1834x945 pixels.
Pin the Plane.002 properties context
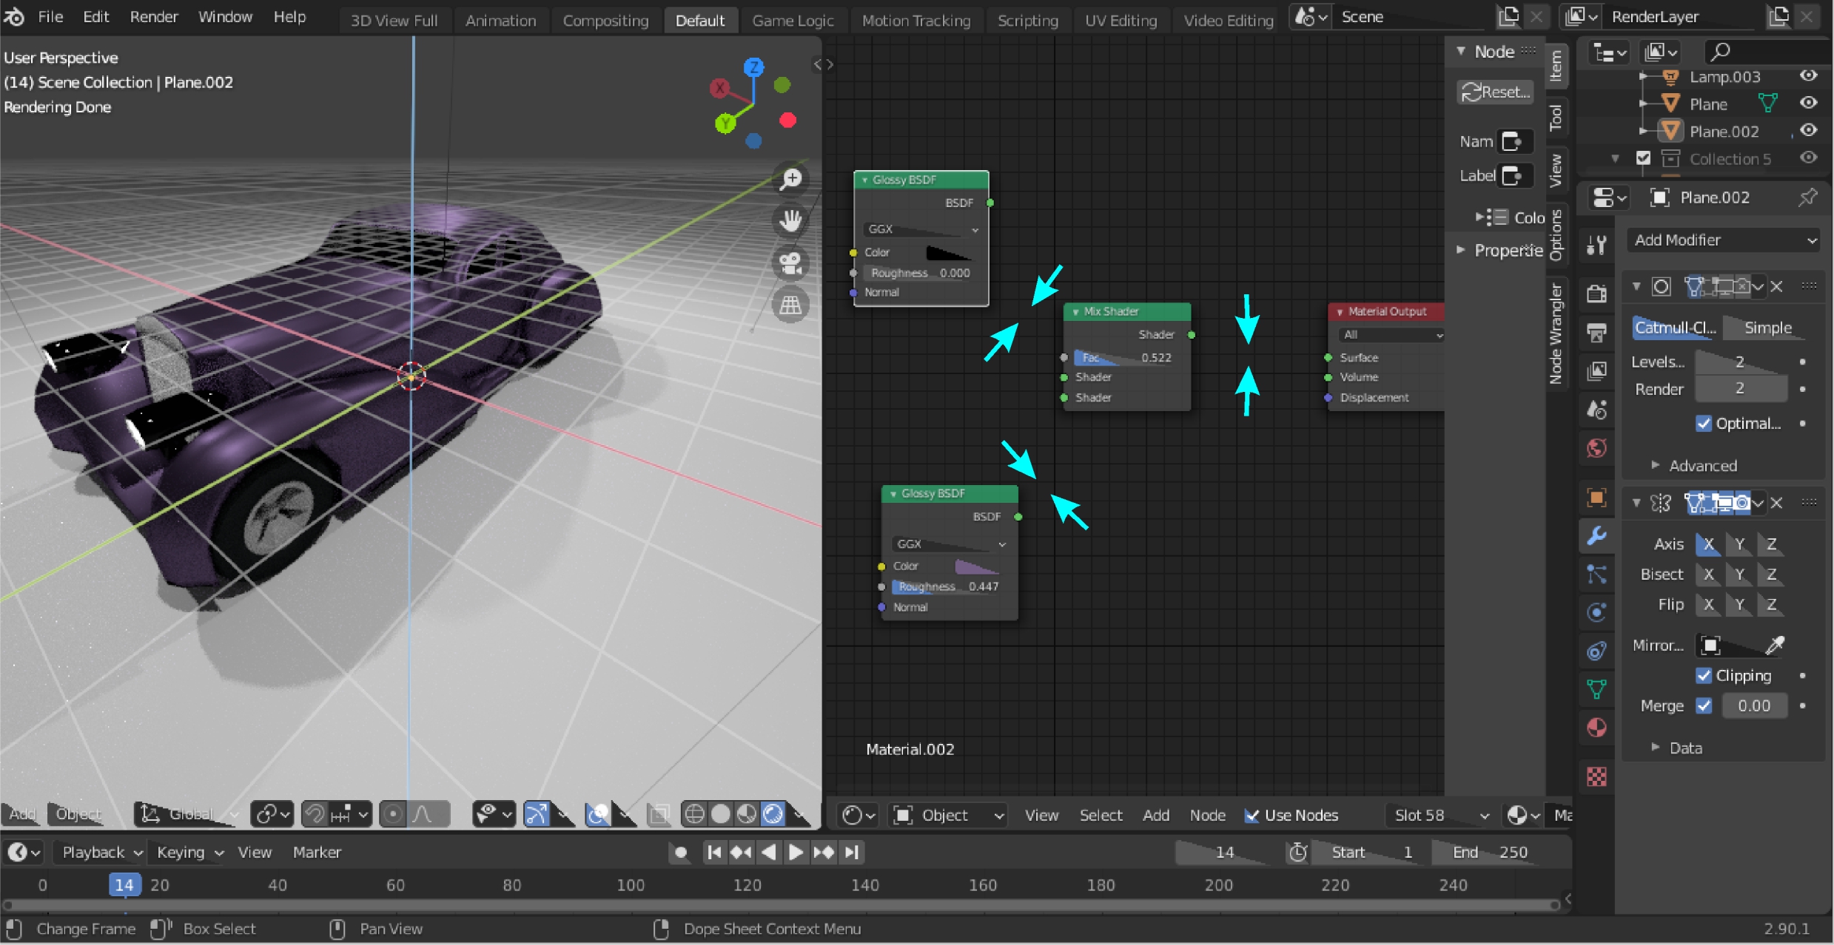1807,197
